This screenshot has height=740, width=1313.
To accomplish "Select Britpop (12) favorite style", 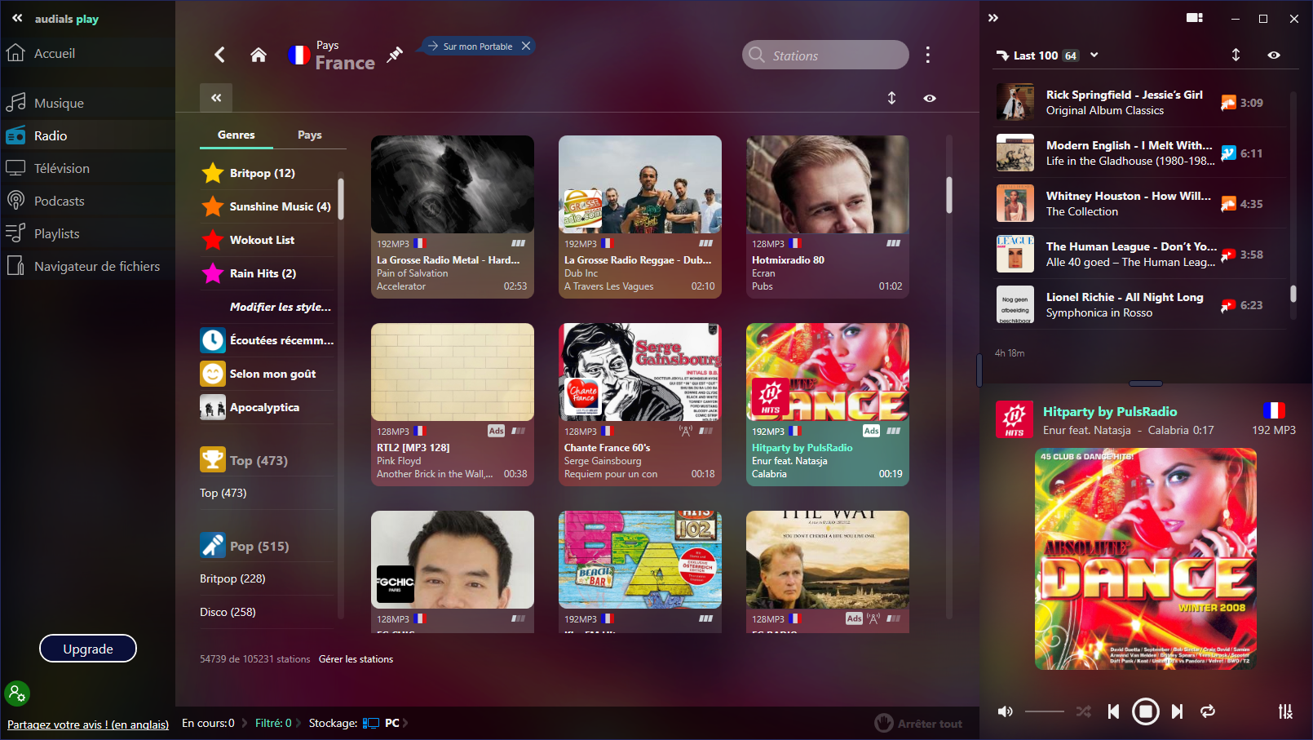I will [x=267, y=173].
